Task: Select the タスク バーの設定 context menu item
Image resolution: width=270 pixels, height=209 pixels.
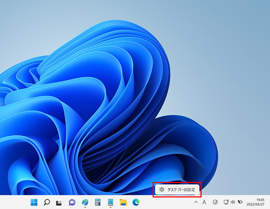Action: [181, 190]
